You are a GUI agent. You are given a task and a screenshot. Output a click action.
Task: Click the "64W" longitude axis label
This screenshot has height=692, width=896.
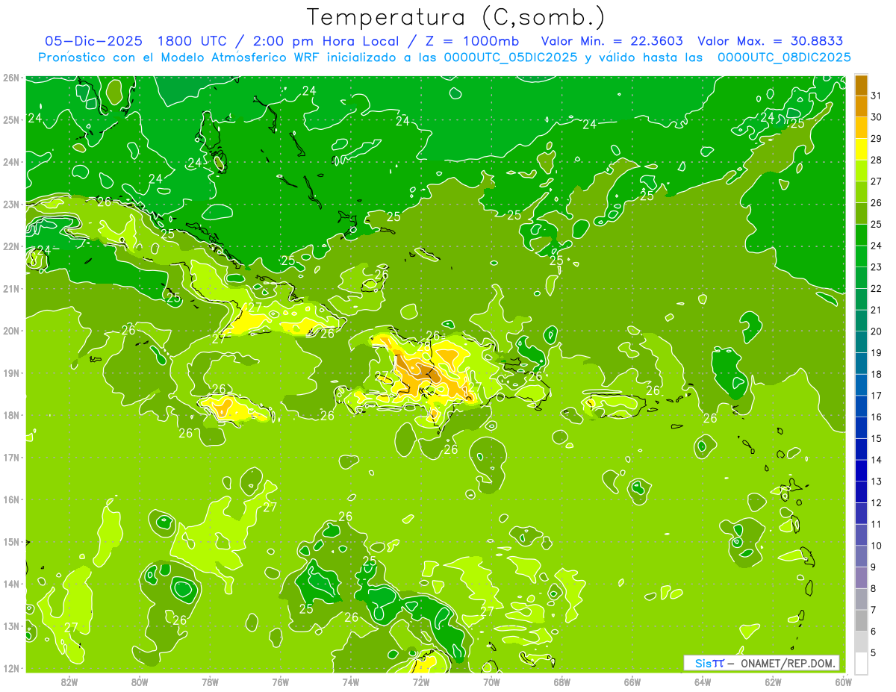point(703,682)
